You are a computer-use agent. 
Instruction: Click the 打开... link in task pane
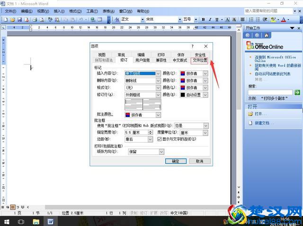pyautogui.click(x=260, y=114)
